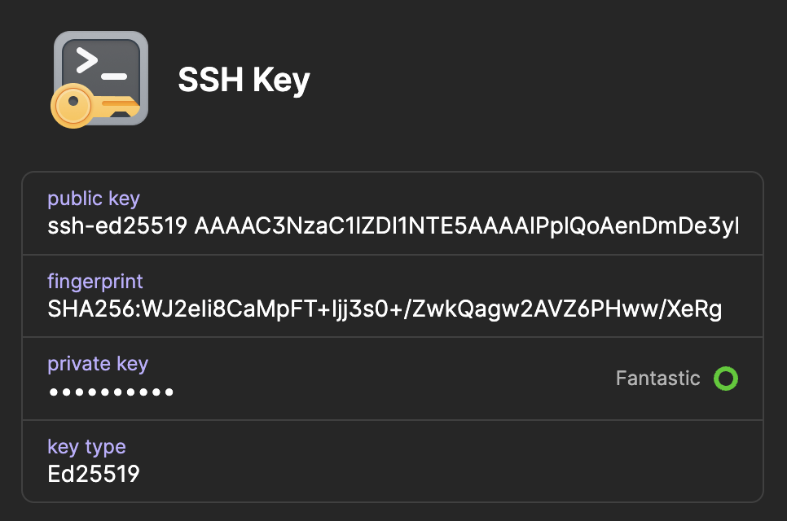The image size is (787, 521).
Task: Click the ssh-ed25519 prefix in public key
Action: pyautogui.click(x=117, y=225)
